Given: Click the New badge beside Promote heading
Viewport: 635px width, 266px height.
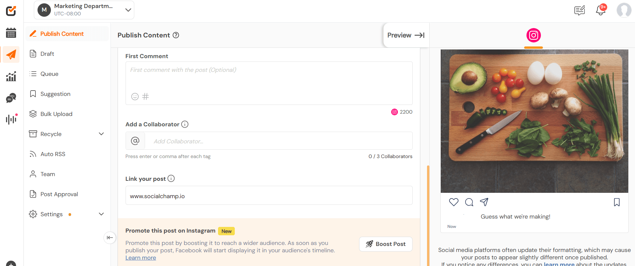Looking at the screenshot, I should click(226, 231).
